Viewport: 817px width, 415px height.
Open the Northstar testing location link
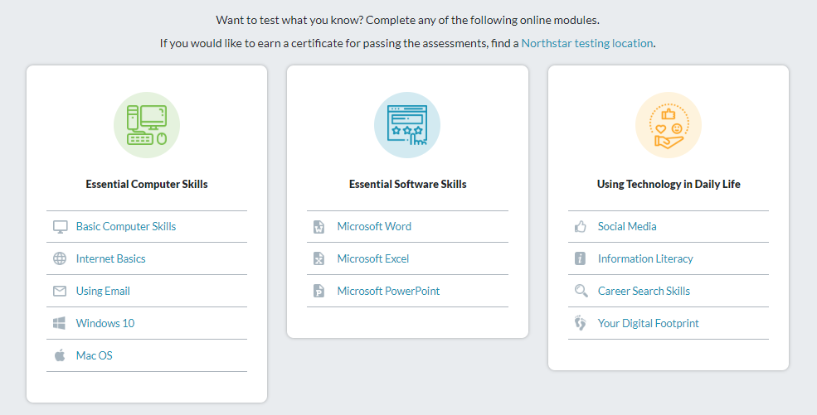coord(586,43)
